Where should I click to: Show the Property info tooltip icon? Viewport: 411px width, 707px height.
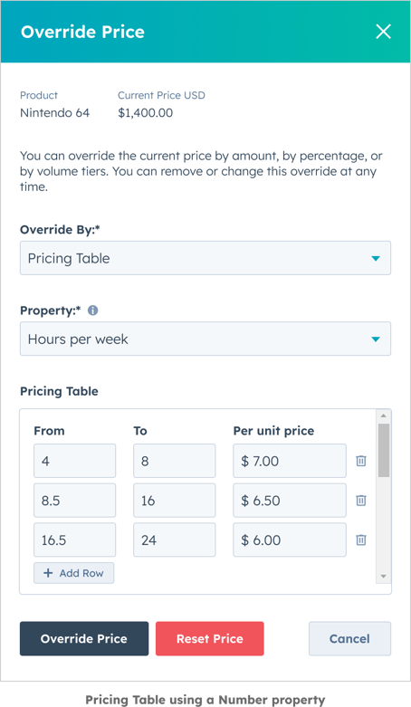(93, 311)
